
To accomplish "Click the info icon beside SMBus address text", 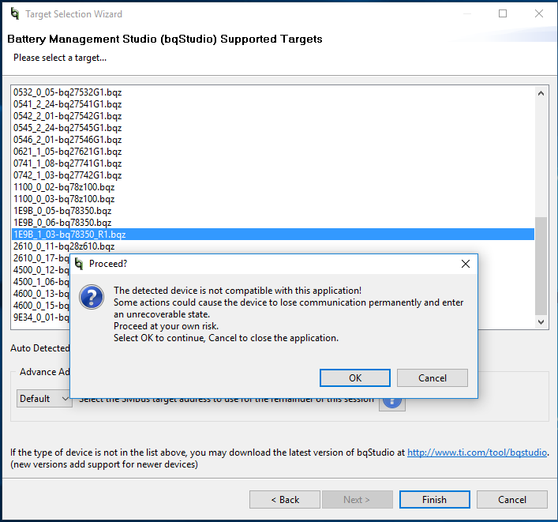I will click(391, 403).
